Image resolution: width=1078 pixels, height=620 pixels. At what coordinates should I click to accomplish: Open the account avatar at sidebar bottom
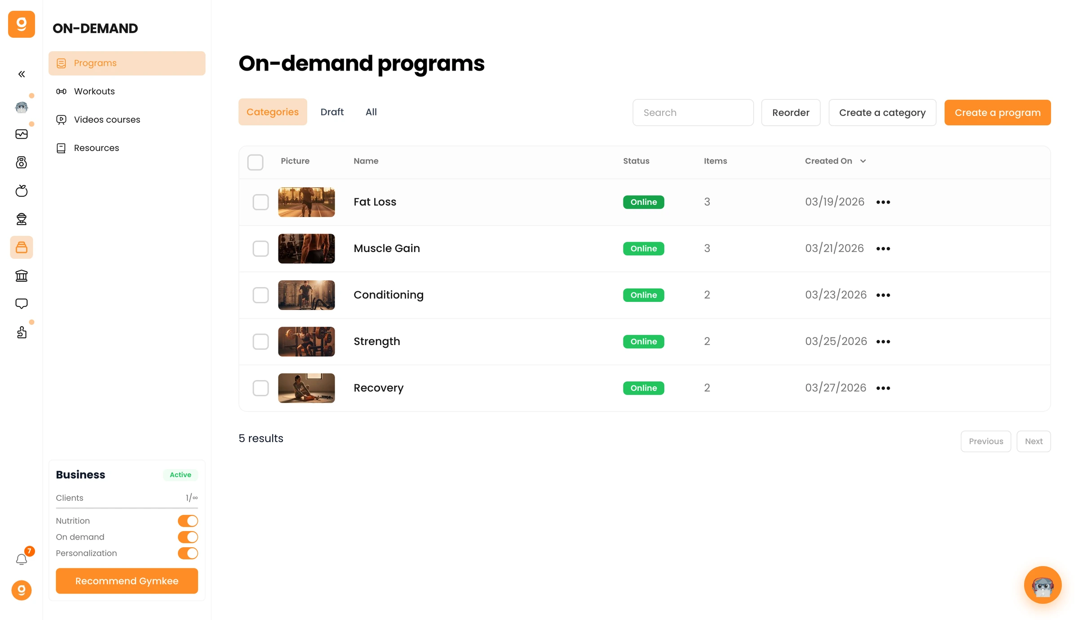click(22, 590)
